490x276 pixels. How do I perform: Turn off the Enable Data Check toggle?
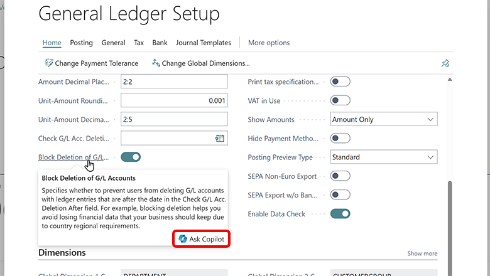(340, 214)
